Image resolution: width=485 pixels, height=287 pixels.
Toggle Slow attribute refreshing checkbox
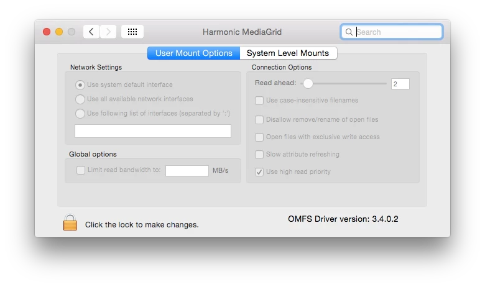(259, 154)
